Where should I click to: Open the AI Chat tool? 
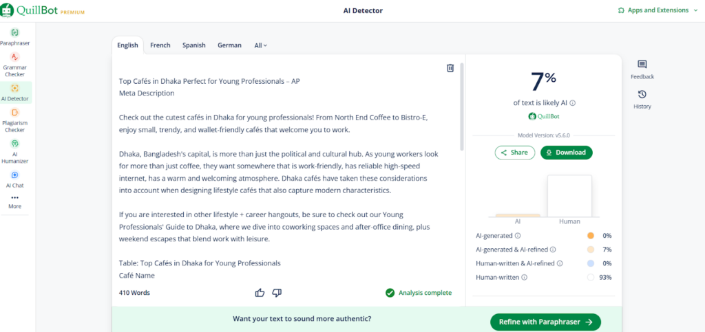(x=15, y=179)
